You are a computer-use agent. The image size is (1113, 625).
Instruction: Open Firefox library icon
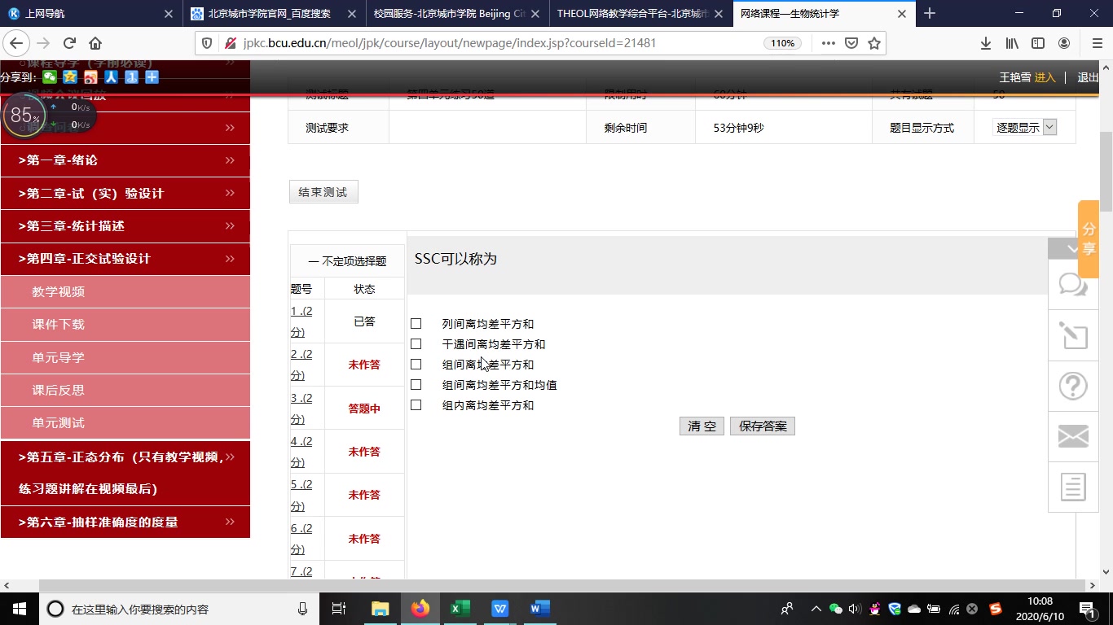coord(1011,43)
